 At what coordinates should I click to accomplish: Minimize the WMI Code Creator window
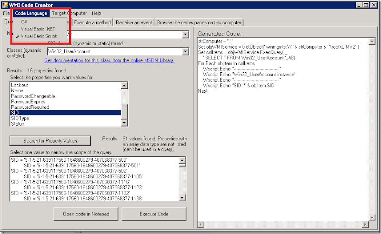[x=359, y=5]
